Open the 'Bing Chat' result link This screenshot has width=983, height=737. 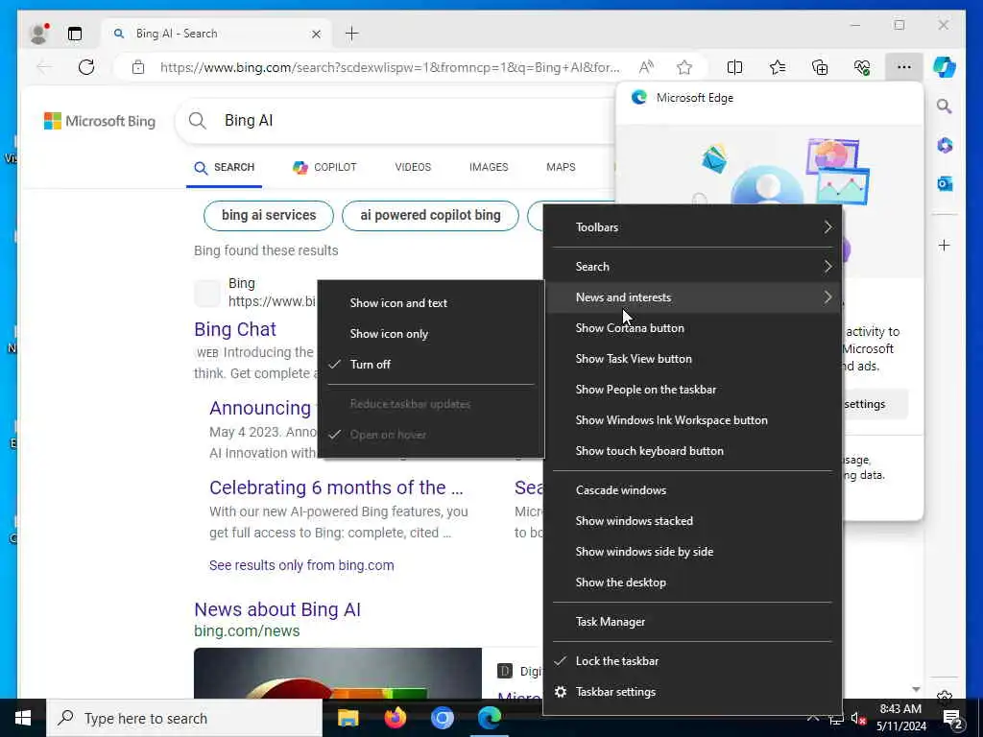click(x=235, y=329)
